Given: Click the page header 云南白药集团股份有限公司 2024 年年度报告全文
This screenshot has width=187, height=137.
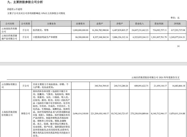Looking at the screenshot, I should point(155,77).
